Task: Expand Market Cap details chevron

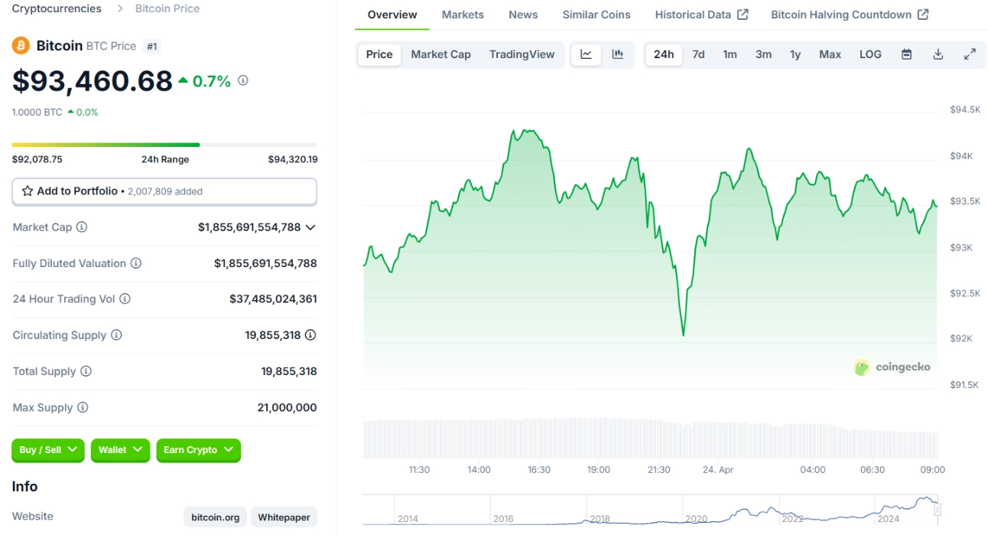Action: tap(310, 227)
